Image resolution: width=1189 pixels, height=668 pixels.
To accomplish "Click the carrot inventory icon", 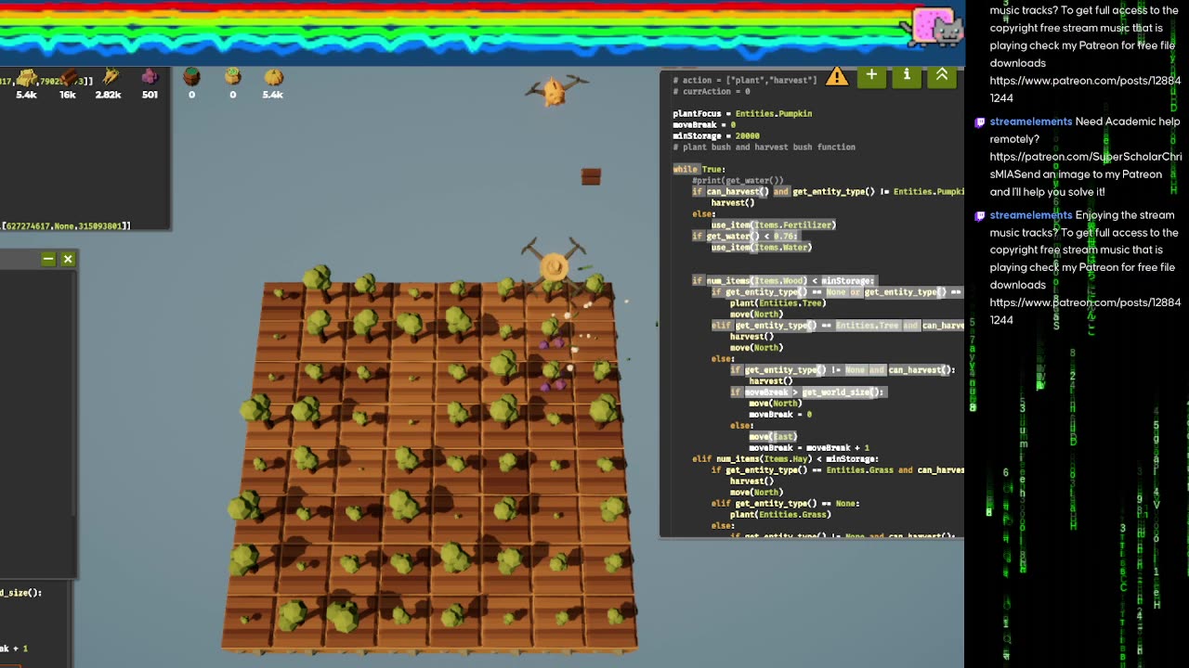I will (110, 78).
